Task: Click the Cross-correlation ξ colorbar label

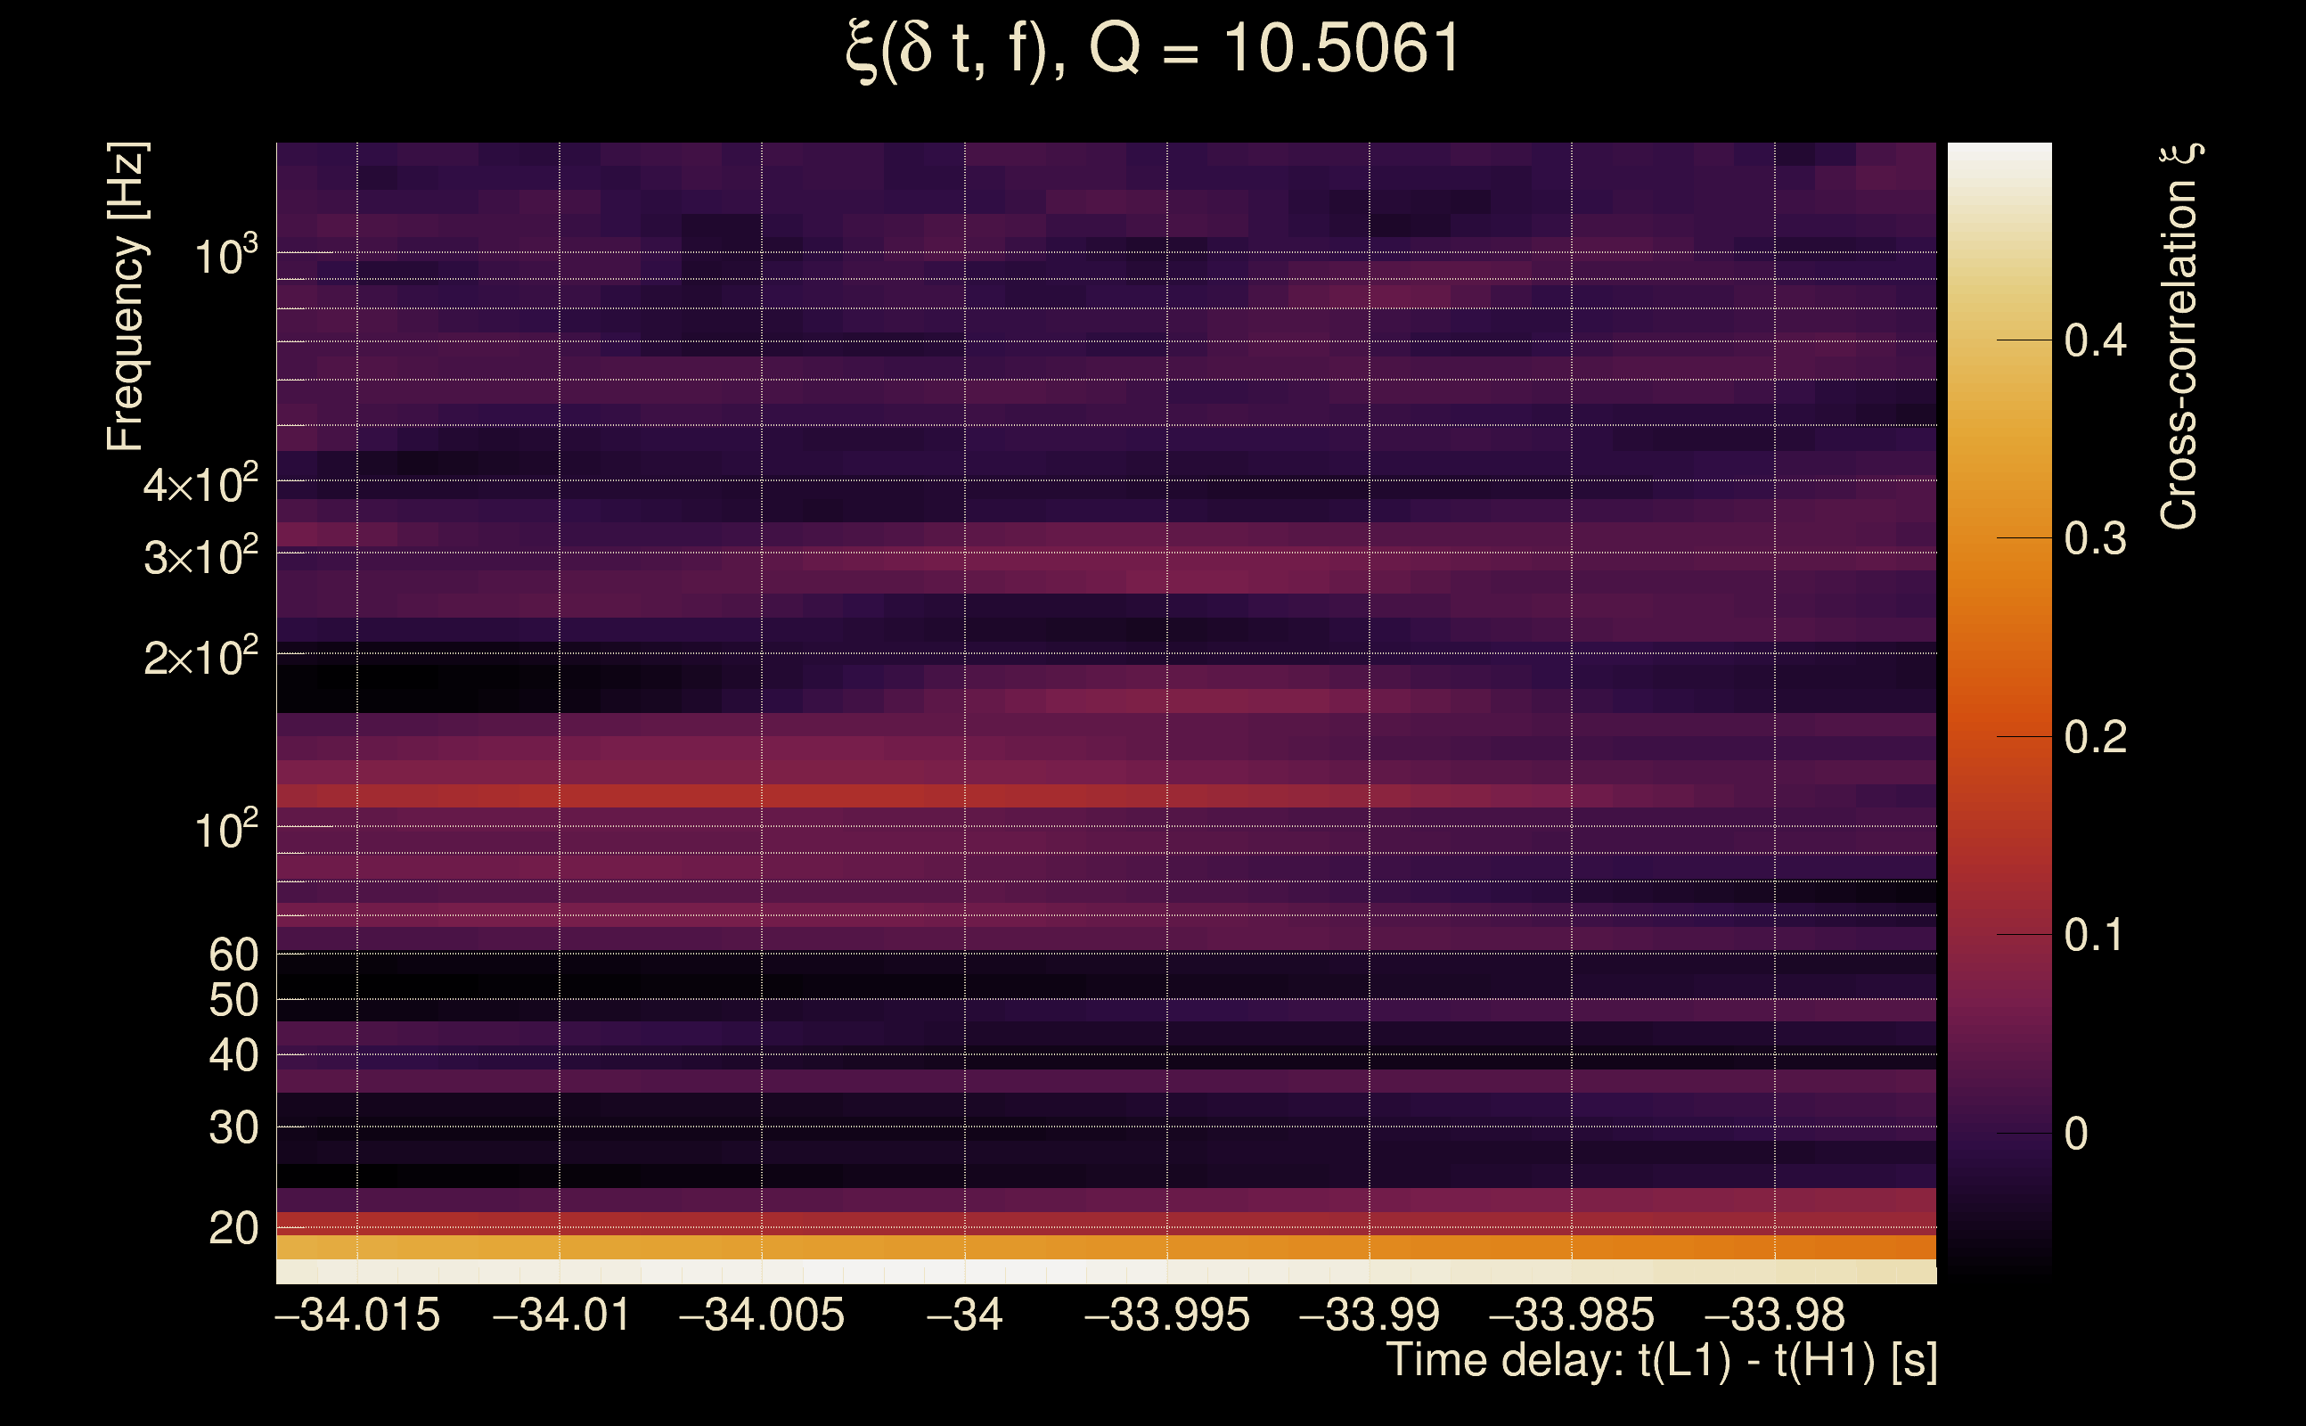Action: tap(2179, 336)
